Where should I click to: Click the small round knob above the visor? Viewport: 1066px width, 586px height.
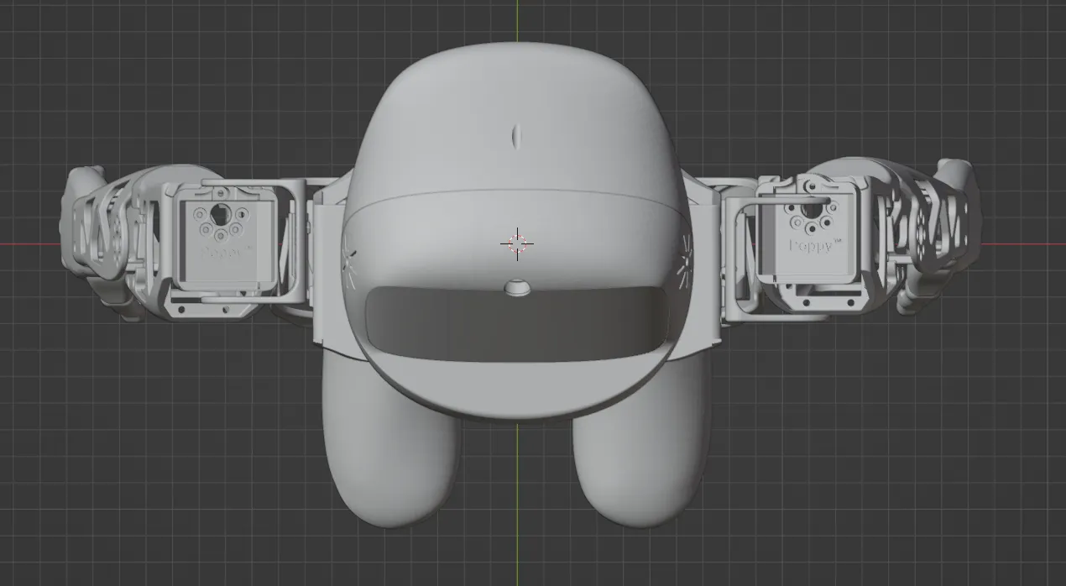[x=517, y=288]
